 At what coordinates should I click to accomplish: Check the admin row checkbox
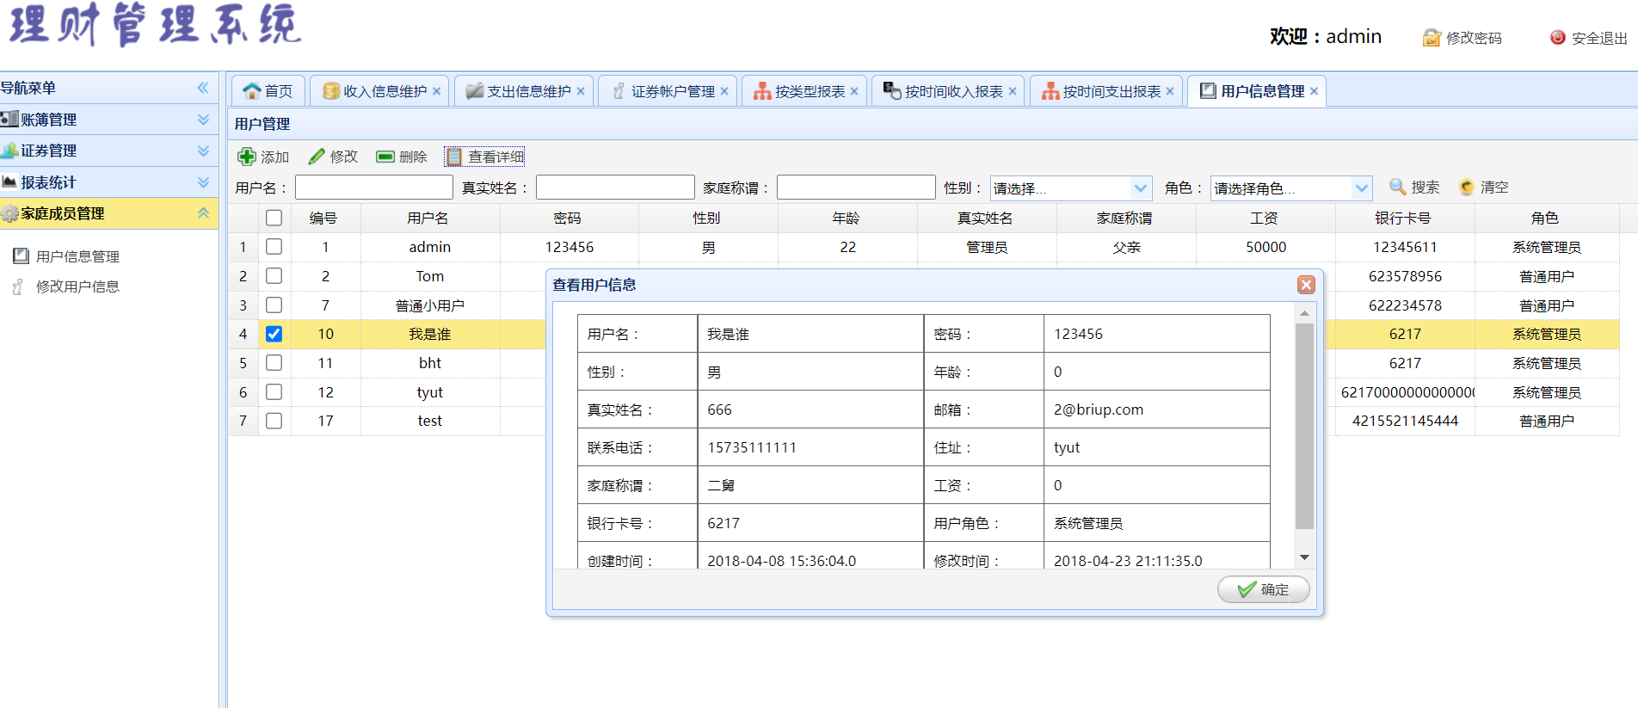(x=274, y=247)
